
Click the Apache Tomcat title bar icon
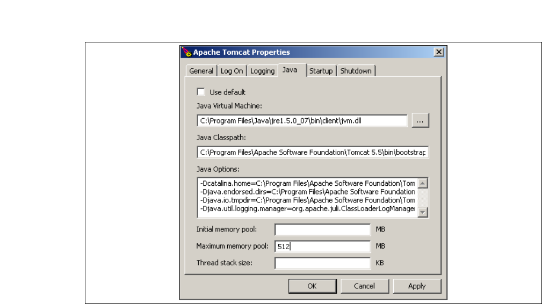pos(186,52)
